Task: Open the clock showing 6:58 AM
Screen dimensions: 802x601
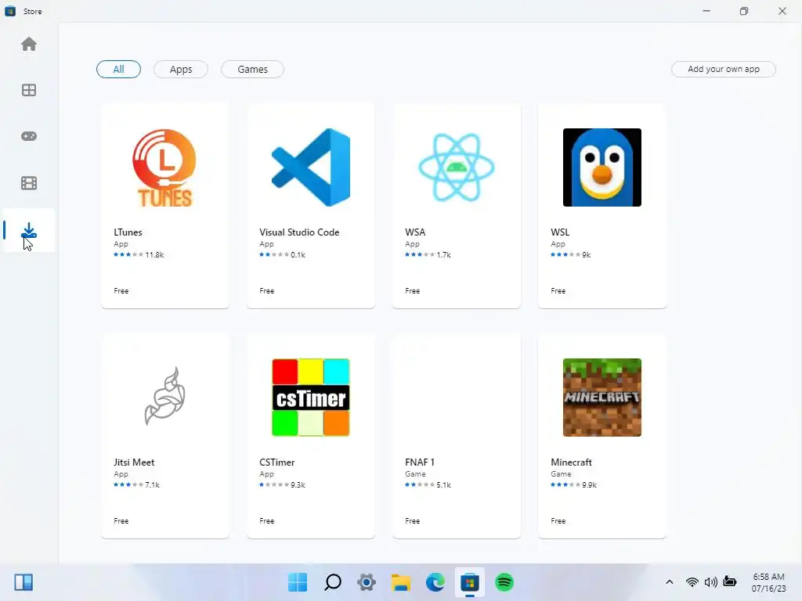Action: [768, 582]
